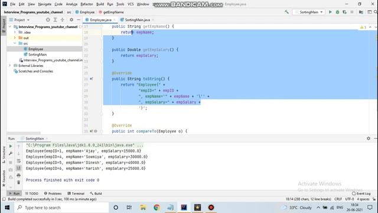Open Structure side tool window
The image size is (378, 213).
[4, 154]
